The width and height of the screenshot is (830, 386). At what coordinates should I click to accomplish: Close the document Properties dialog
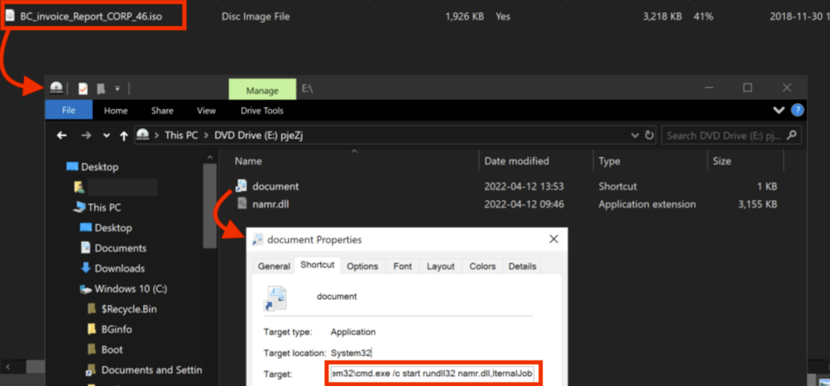(554, 239)
